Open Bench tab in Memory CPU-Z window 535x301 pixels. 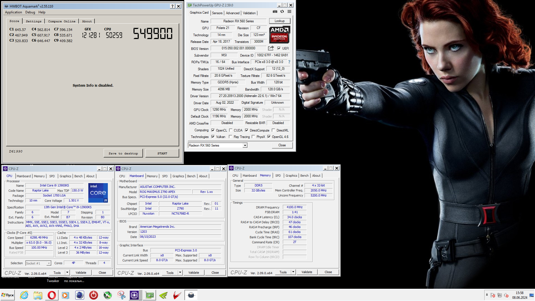click(x=304, y=176)
